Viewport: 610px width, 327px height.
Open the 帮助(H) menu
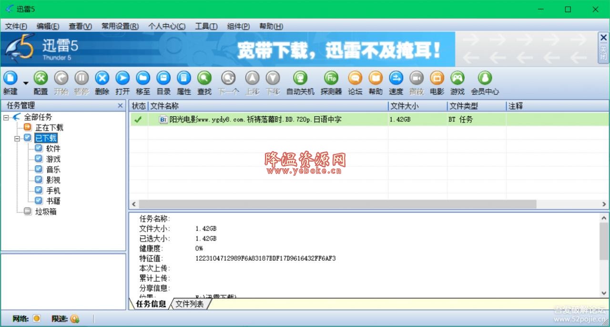point(271,26)
